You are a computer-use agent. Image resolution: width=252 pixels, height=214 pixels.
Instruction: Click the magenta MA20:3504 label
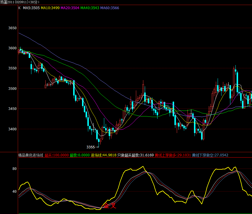[x=70, y=8]
